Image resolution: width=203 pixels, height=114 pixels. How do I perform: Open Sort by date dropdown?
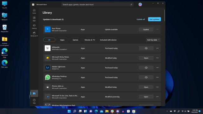pos(153,40)
